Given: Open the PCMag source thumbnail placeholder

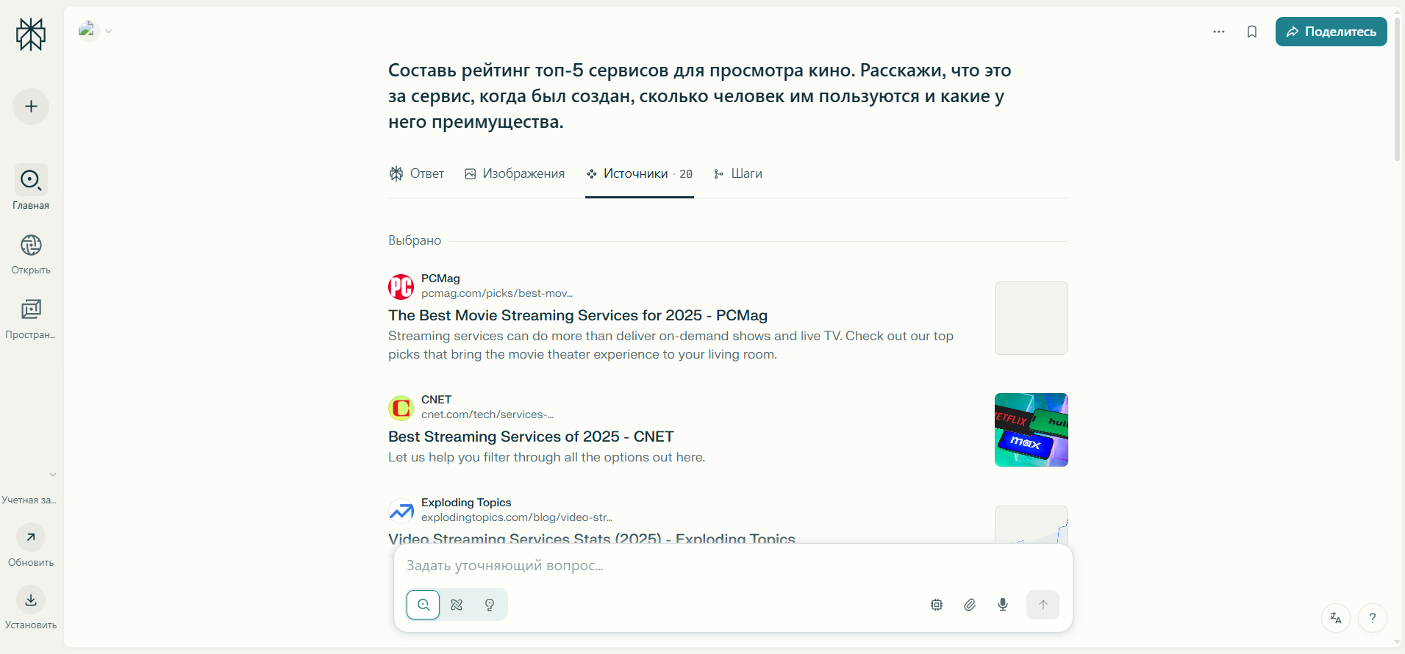Looking at the screenshot, I should [x=1032, y=318].
